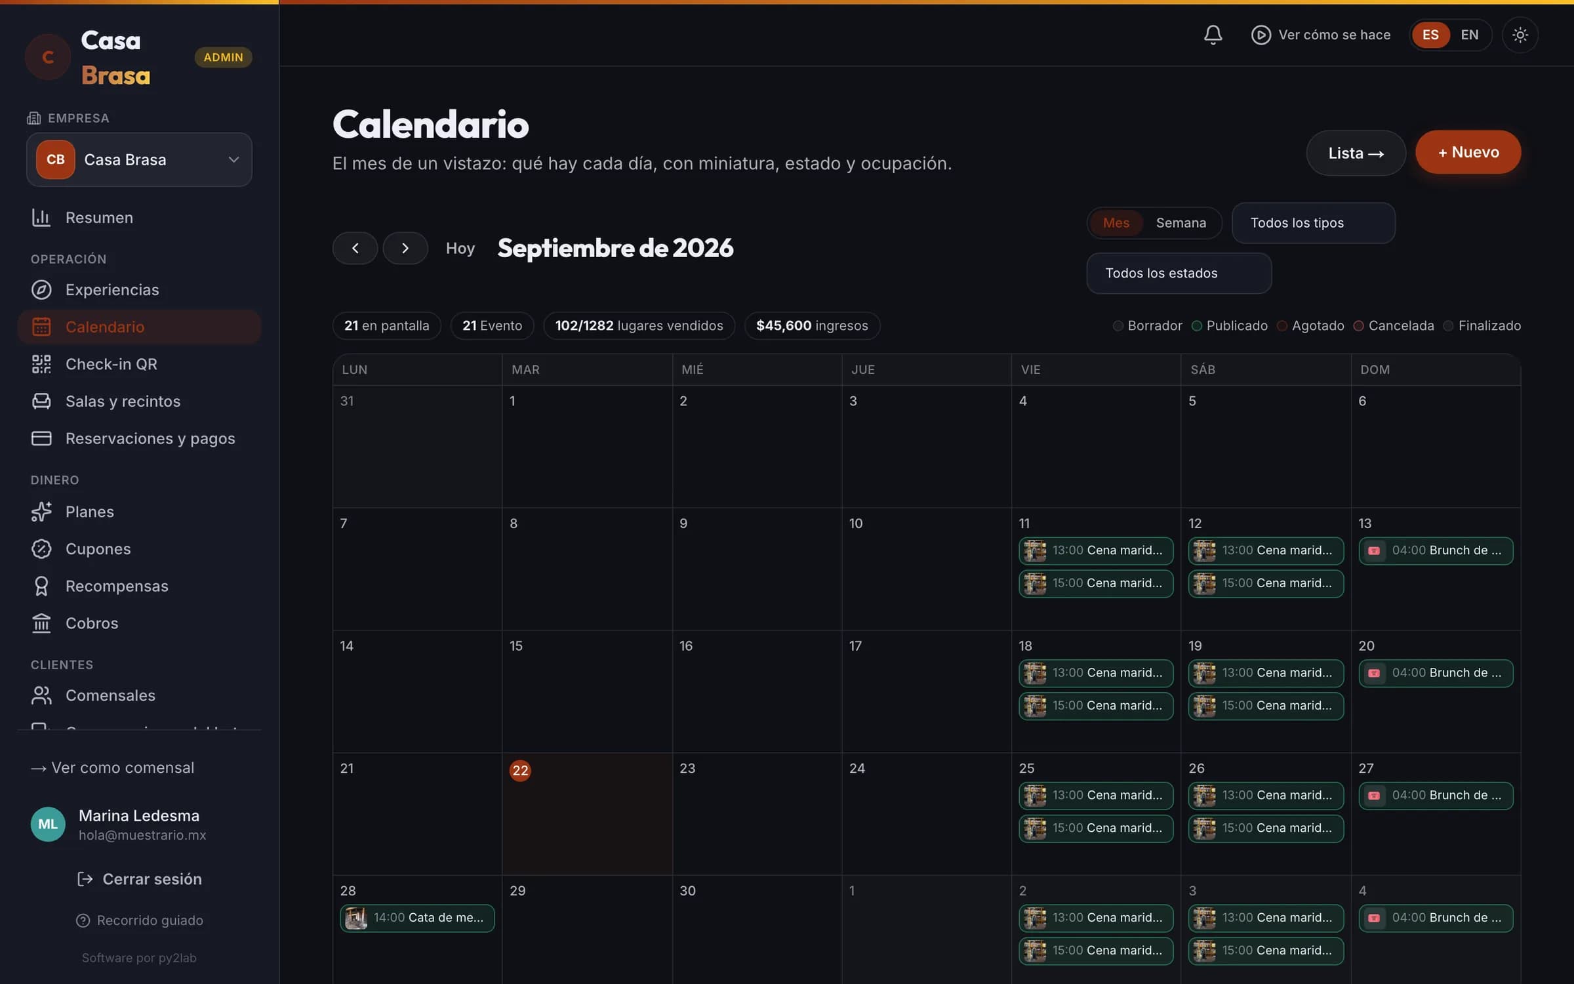Open the Todos los tipos dropdown
The height and width of the screenshot is (984, 1574).
click(x=1313, y=223)
